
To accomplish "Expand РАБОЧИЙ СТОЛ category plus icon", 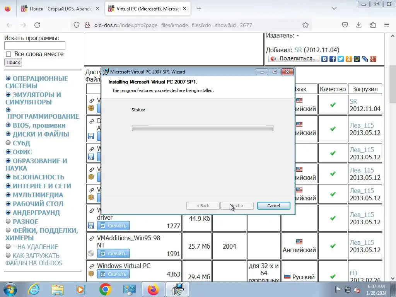I will pos(8,203).
